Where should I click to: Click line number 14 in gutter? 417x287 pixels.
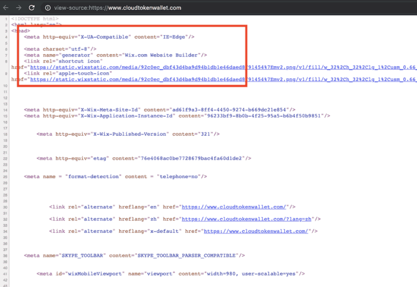coord(5,110)
